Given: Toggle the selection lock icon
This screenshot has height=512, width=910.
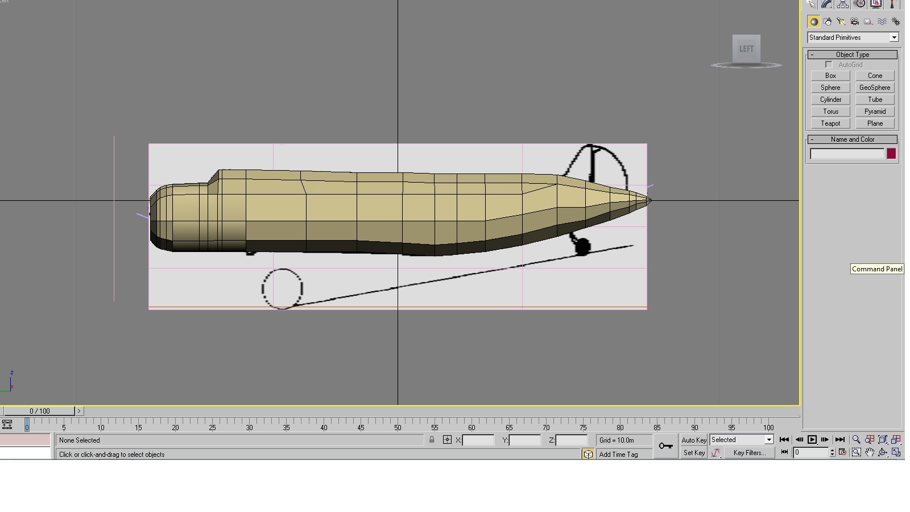Looking at the screenshot, I should point(432,440).
